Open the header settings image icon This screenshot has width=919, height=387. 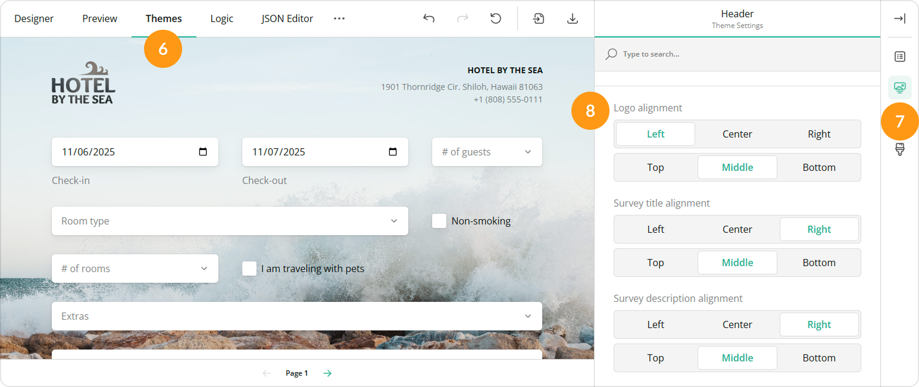coord(899,88)
